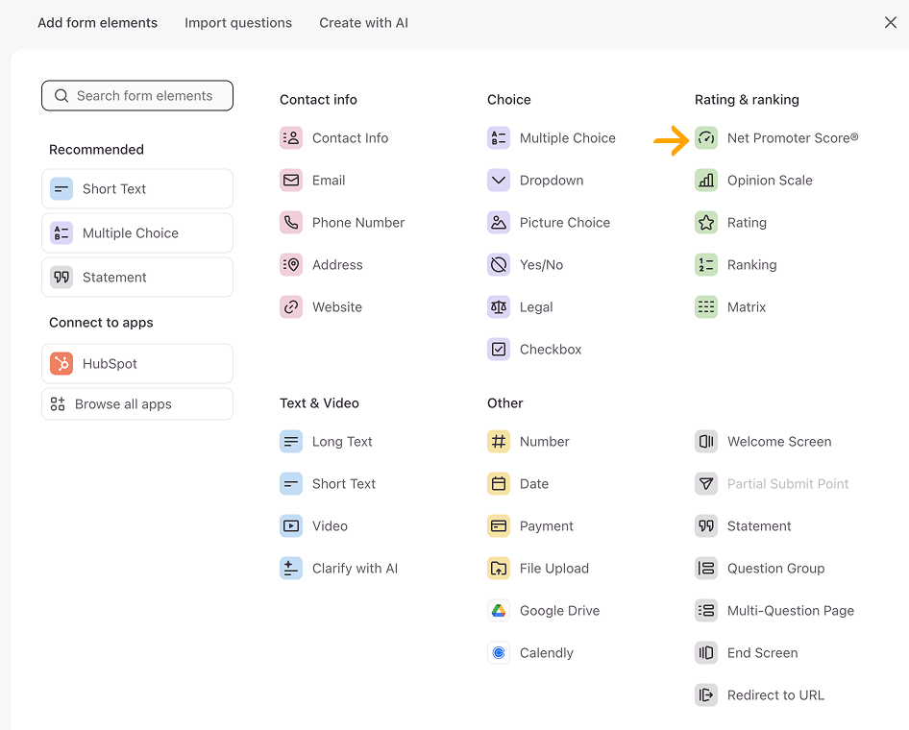This screenshot has height=730, width=909.
Task: Choose the Address pin icon
Action: 291,265
